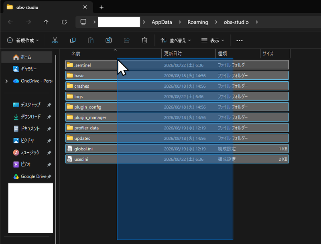
Task: Open the 新規作成 dropdown
Action: pos(23,40)
